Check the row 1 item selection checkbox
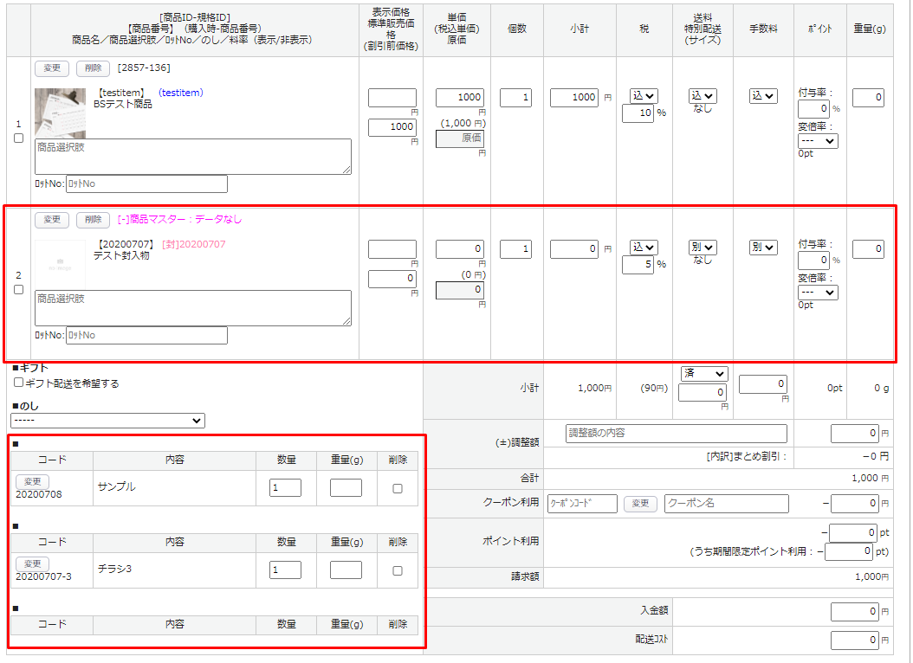The image size is (913, 663). (19, 138)
